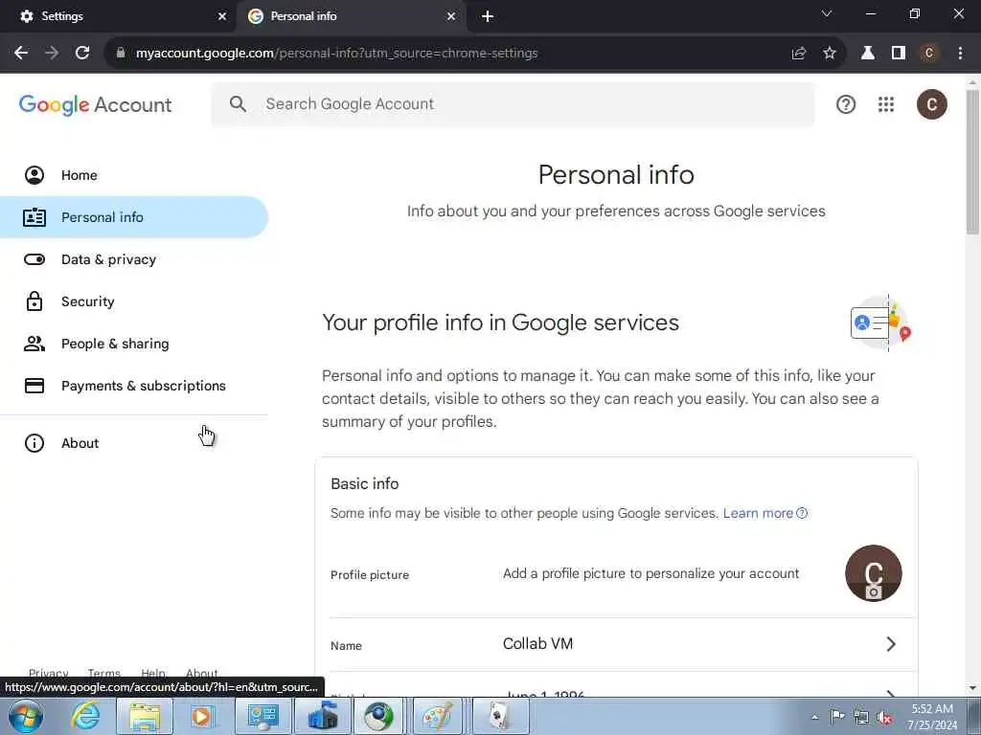
Task: Share this page icon in address bar
Action: (798, 54)
